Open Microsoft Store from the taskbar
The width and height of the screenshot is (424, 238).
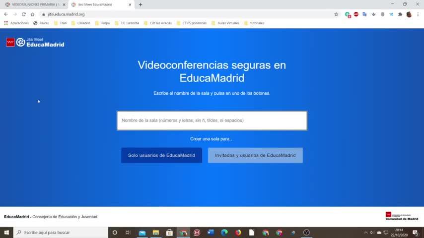coord(169,233)
